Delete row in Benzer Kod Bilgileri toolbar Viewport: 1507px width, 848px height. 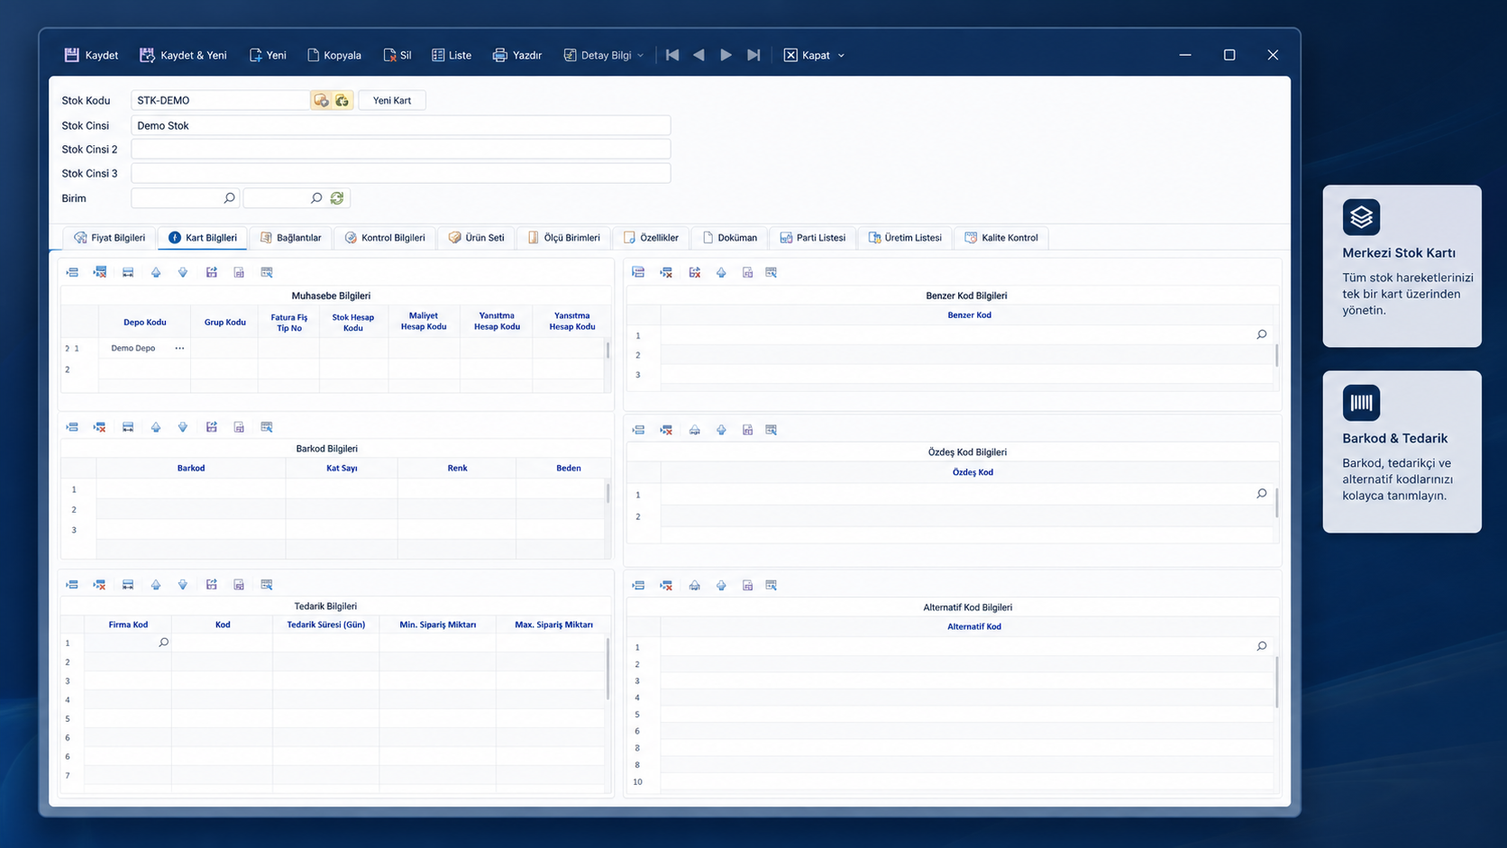click(666, 272)
